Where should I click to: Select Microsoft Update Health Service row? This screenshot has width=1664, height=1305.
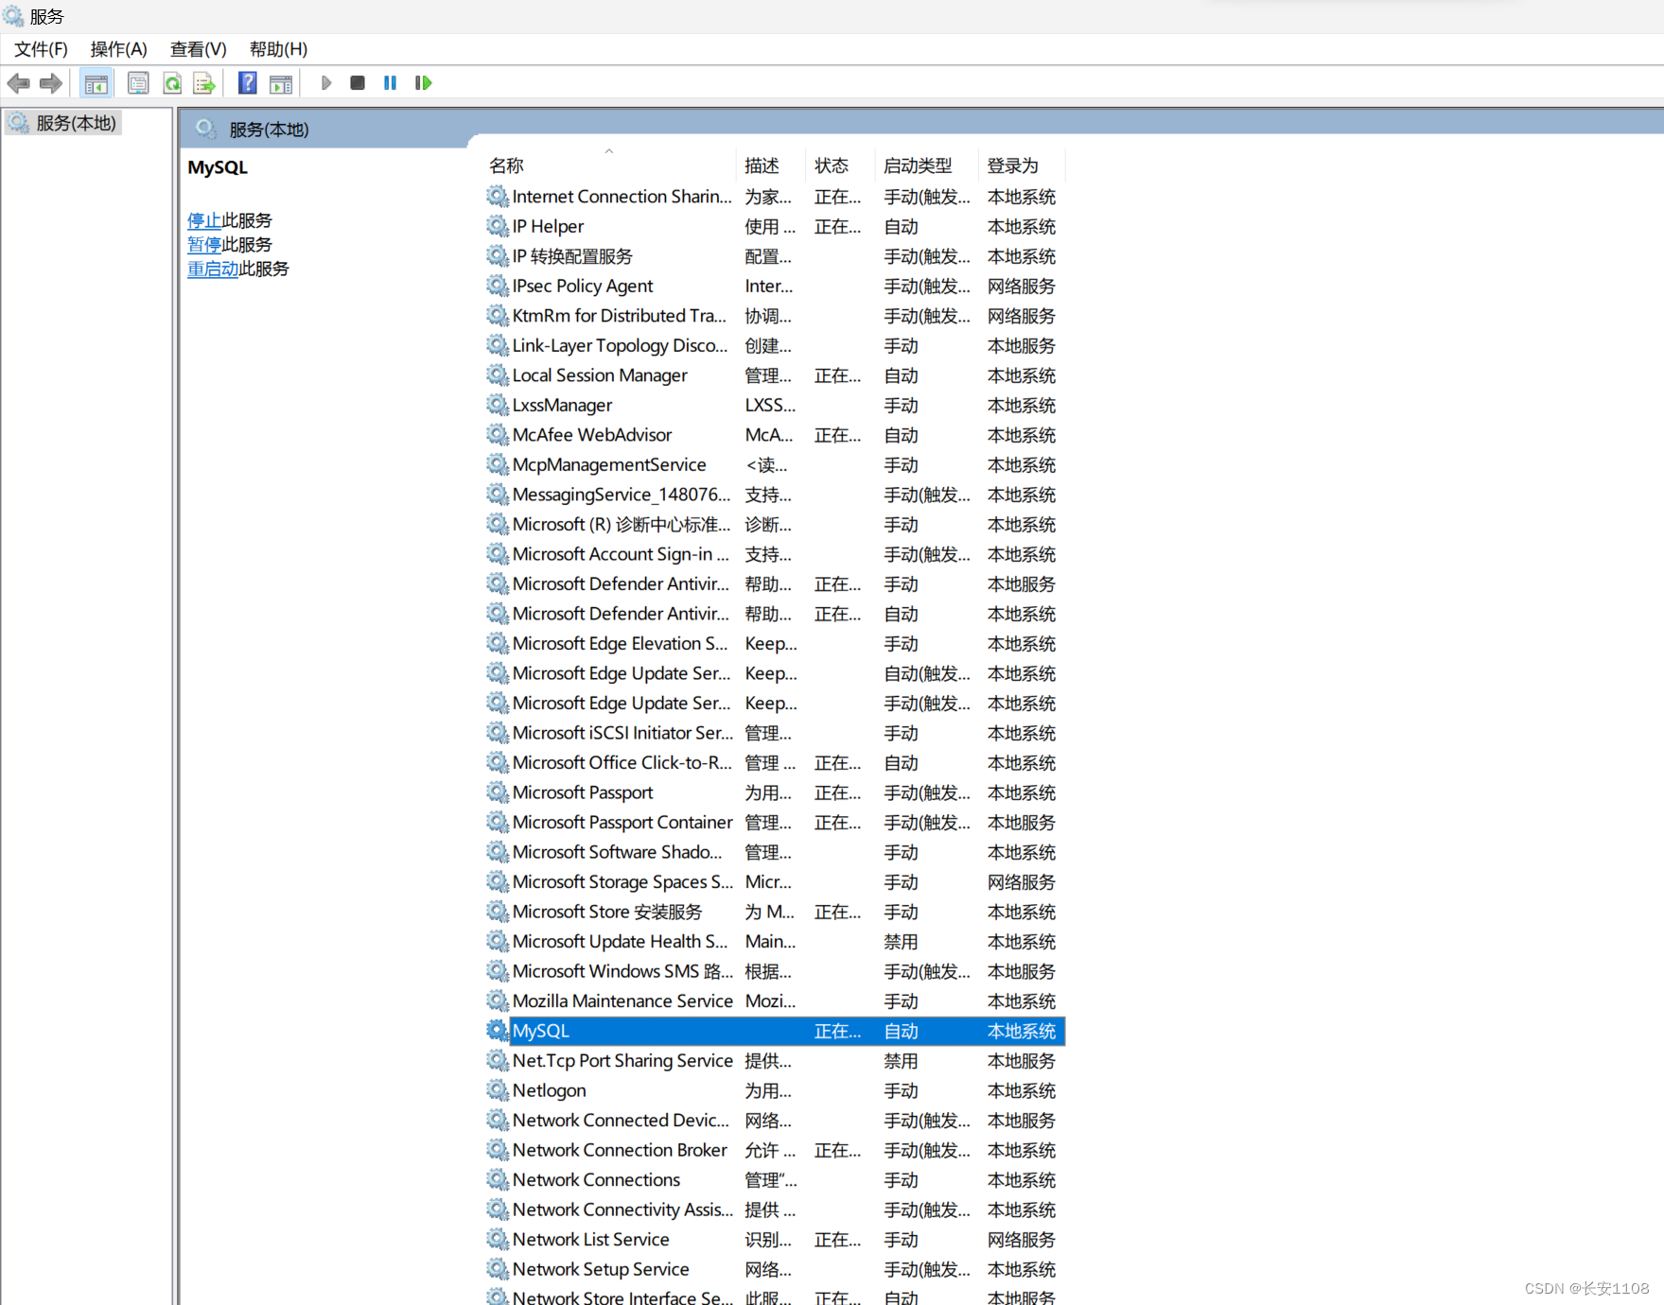click(776, 941)
